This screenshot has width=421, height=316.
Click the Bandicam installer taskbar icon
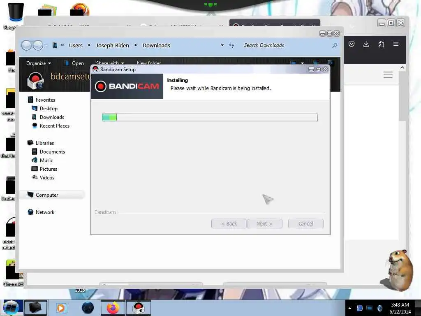(x=139, y=308)
